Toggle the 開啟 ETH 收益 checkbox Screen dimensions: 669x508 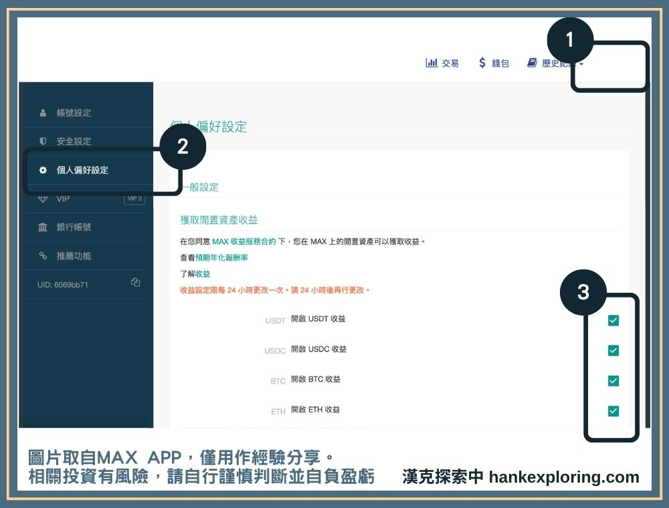coord(613,411)
